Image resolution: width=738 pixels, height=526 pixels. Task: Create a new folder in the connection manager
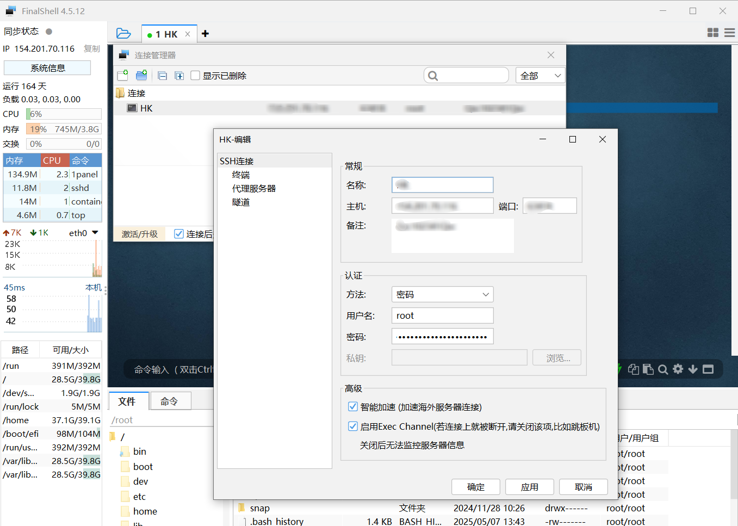(141, 76)
